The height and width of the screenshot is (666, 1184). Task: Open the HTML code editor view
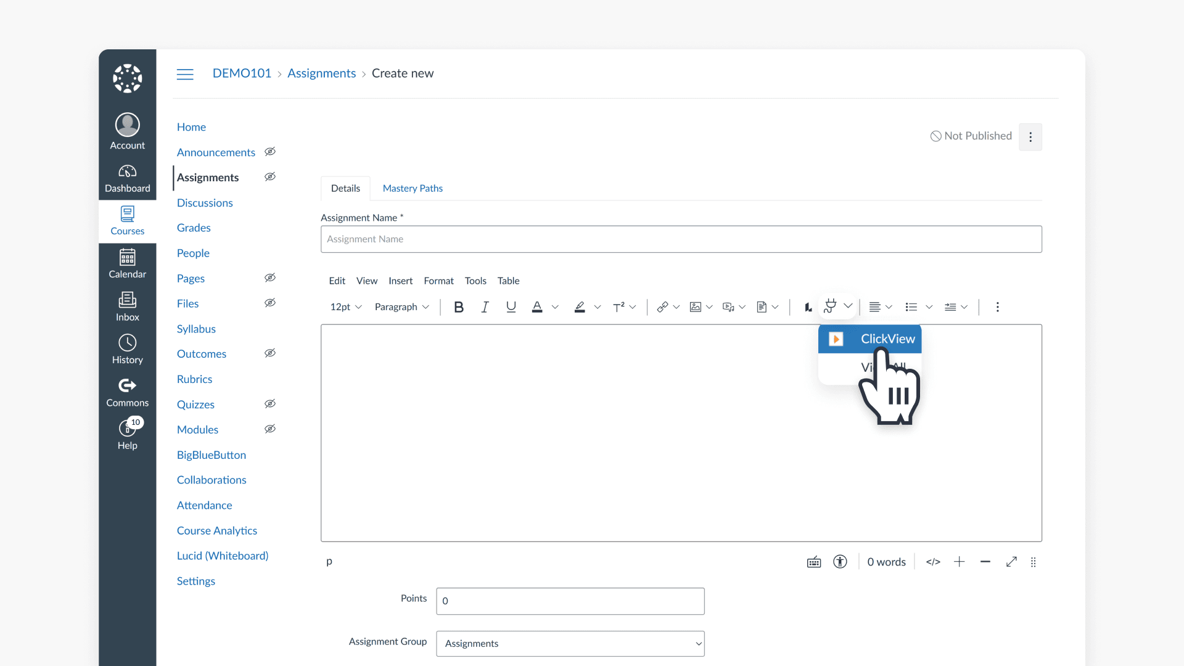[933, 562]
